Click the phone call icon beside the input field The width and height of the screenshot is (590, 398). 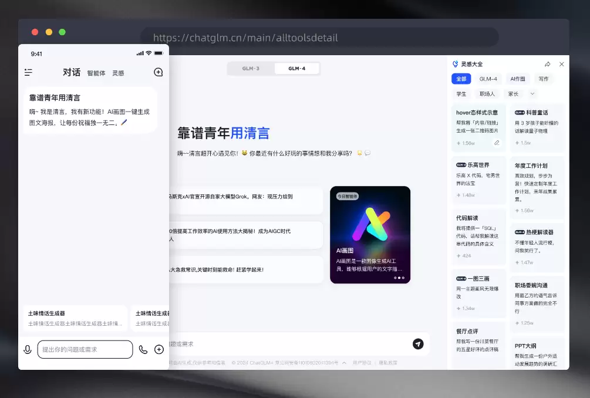(143, 349)
